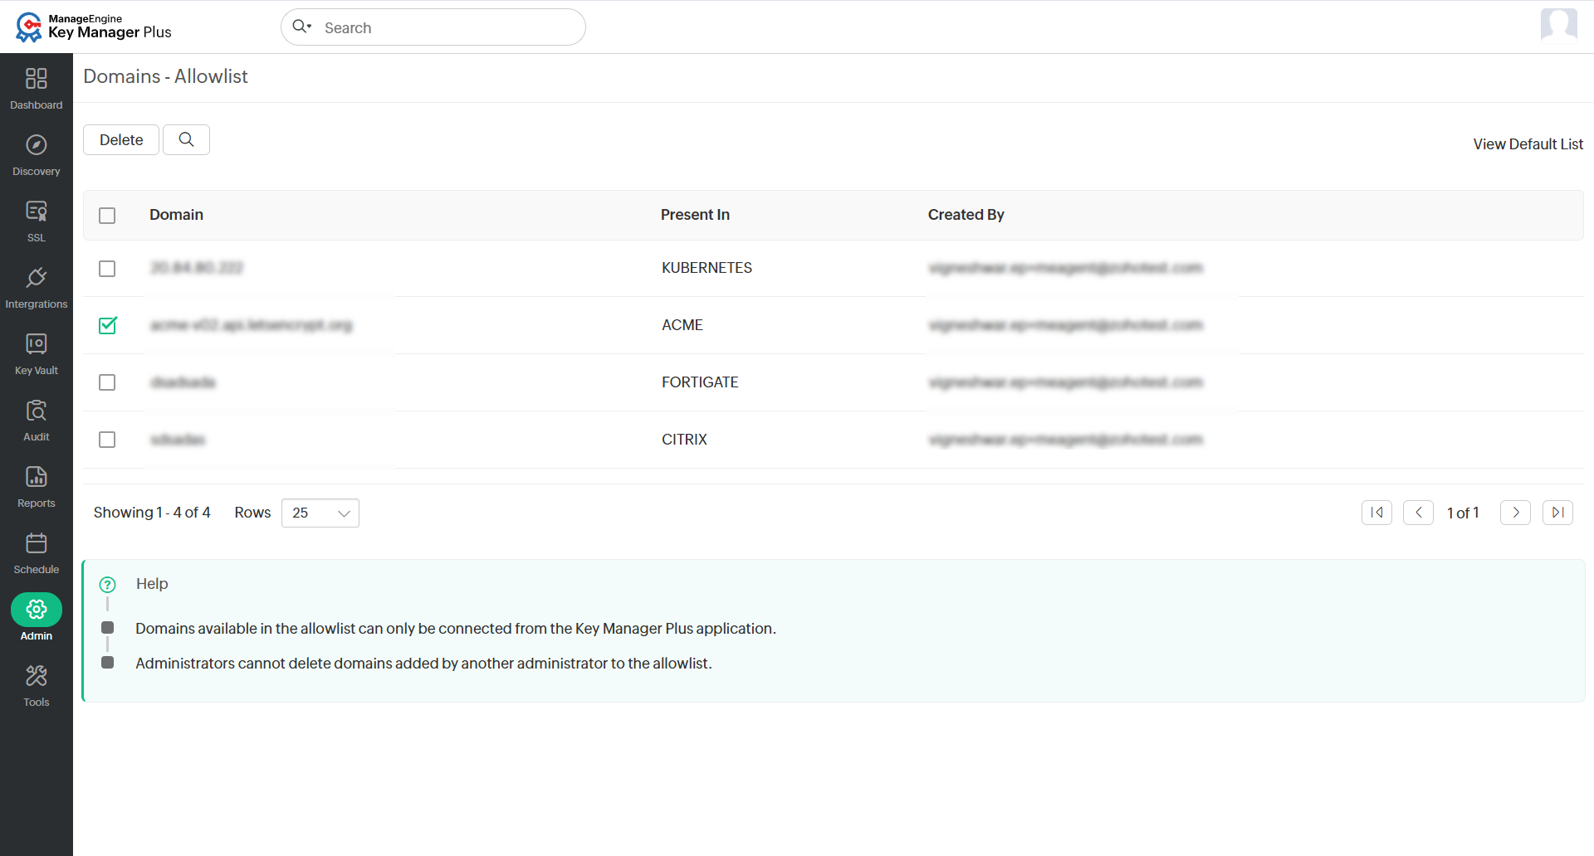Click the 1 of 1 page indicator
Screen dimensions: 1594x856
pos(1463,513)
